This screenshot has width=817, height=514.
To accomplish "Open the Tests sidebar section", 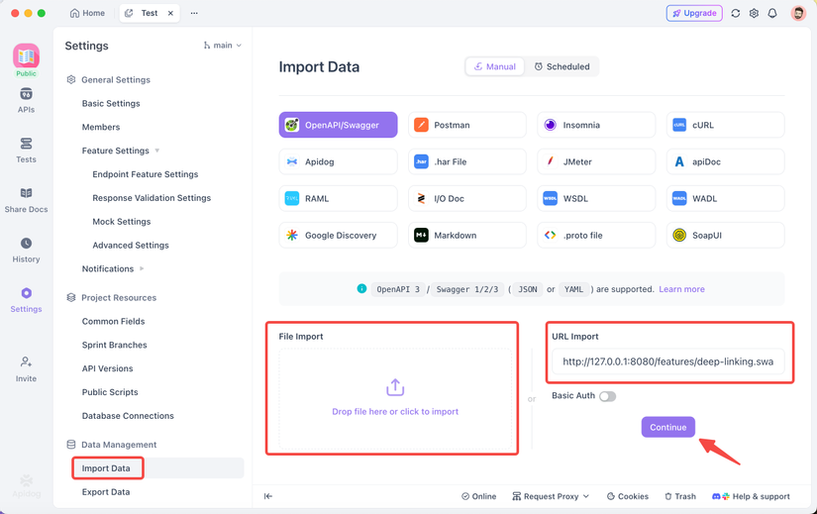I will pos(26,151).
